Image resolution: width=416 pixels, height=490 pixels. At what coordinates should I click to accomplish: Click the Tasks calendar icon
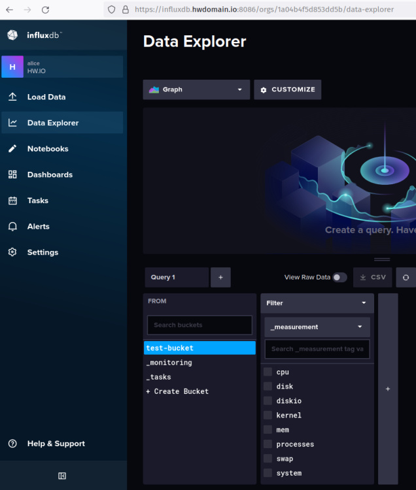(12, 201)
